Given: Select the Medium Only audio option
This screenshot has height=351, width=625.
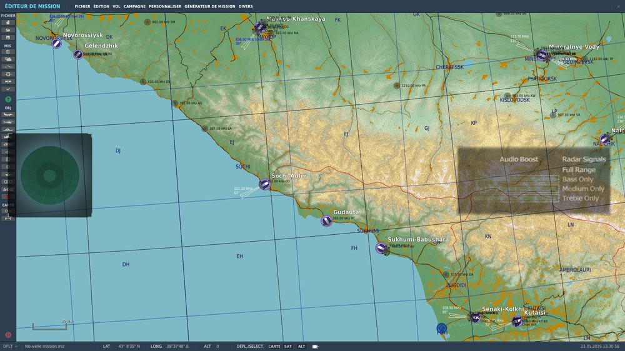Looking at the screenshot, I should tap(583, 189).
